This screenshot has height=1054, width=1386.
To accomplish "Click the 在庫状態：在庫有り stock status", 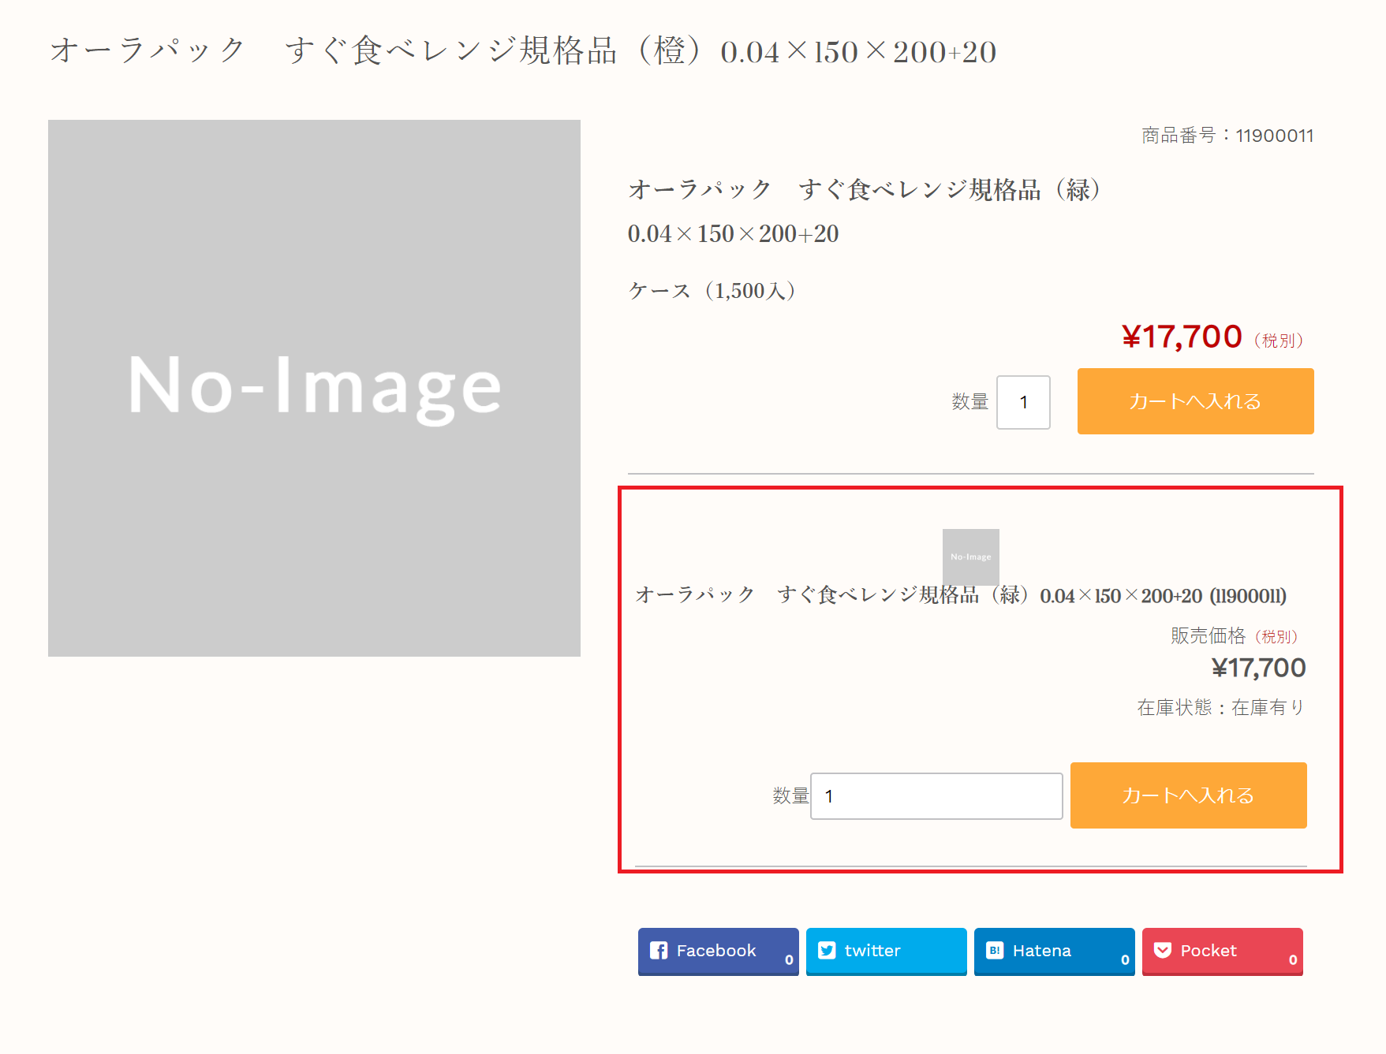I will (1221, 708).
